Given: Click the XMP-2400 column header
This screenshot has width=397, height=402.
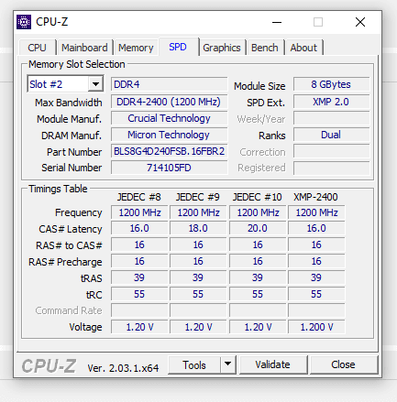Looking at the screenshot, I should 315,197.
